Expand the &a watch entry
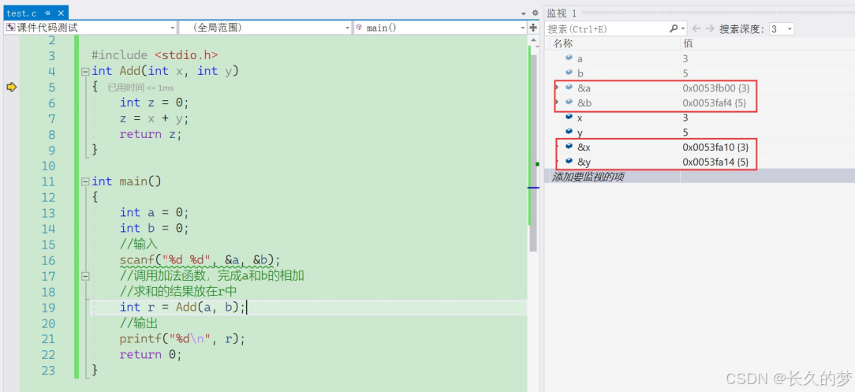Viewport: 855px width, 392px height. (557, 88)
